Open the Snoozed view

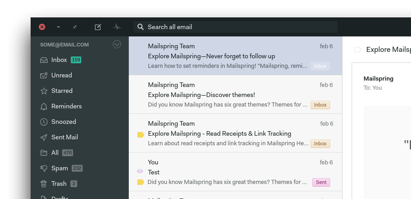[x=63, y=122]
